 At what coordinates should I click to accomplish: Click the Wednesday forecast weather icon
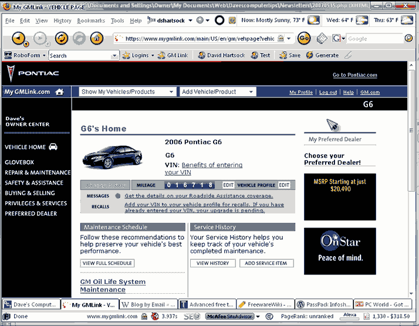362,21
